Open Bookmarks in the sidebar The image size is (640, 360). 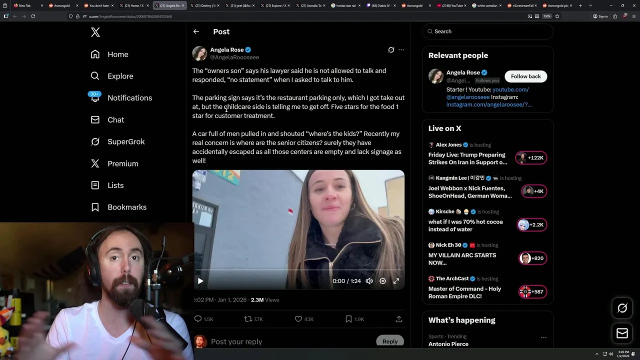tap(118, 207)
